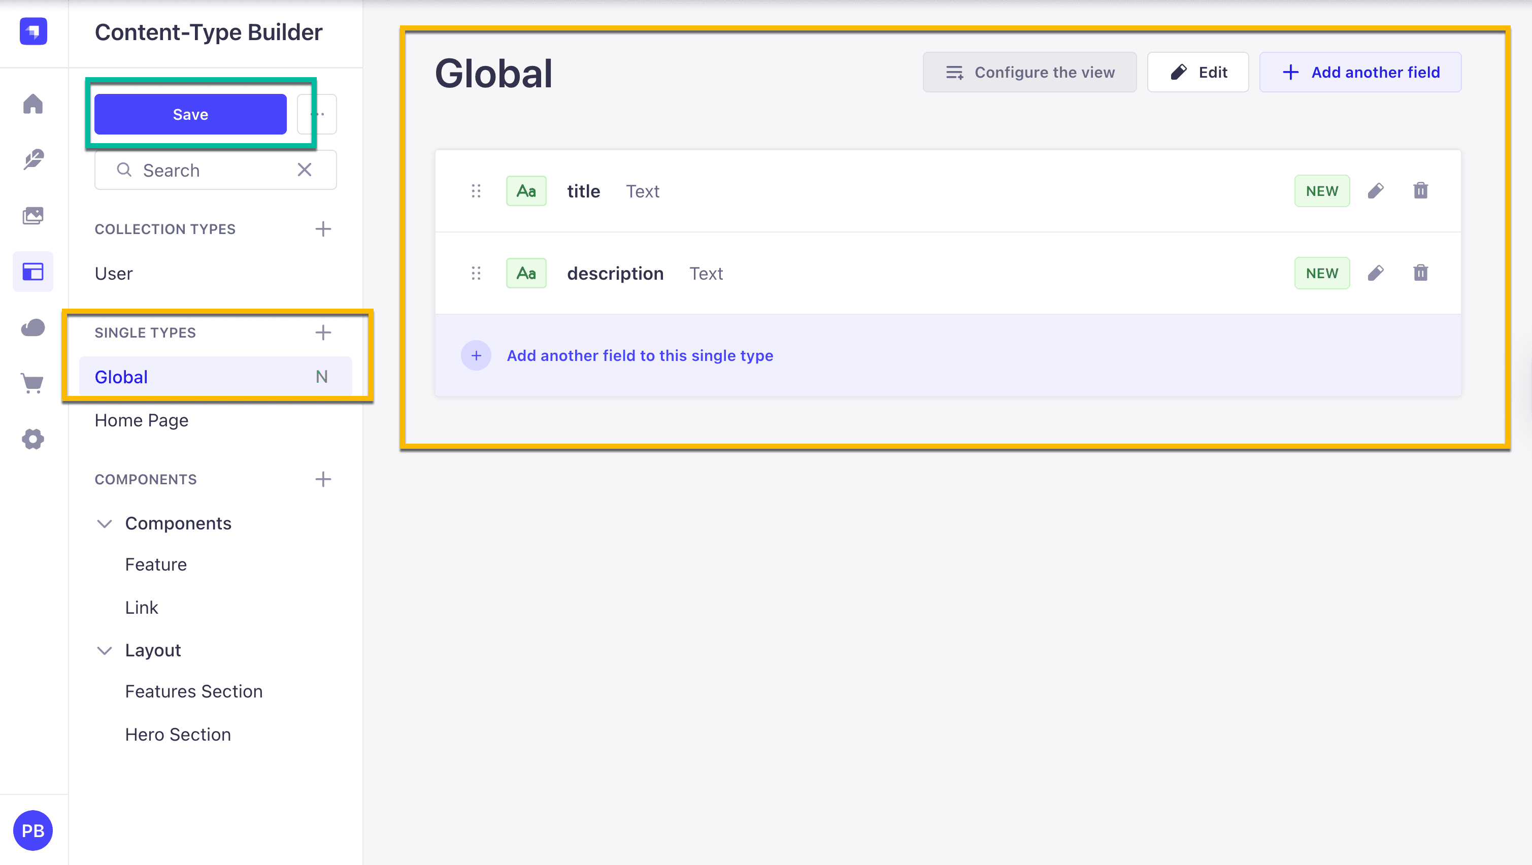Open the Home icon in sidebar
This screenshot has height=865, width=1532.
pyautogui.click(x=32, y=104)
